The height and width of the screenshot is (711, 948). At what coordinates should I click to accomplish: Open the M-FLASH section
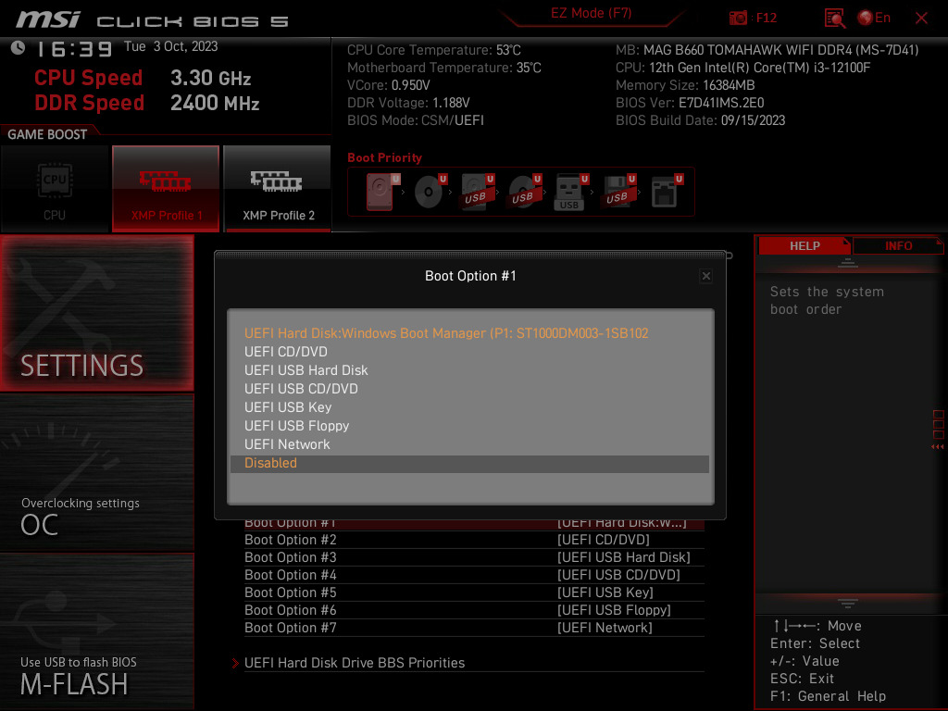click(97, 631)
